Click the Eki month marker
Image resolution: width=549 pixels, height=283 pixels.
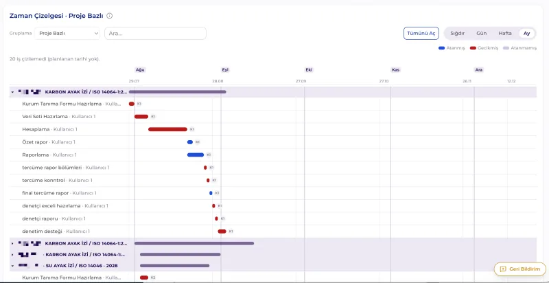[309, 69]
